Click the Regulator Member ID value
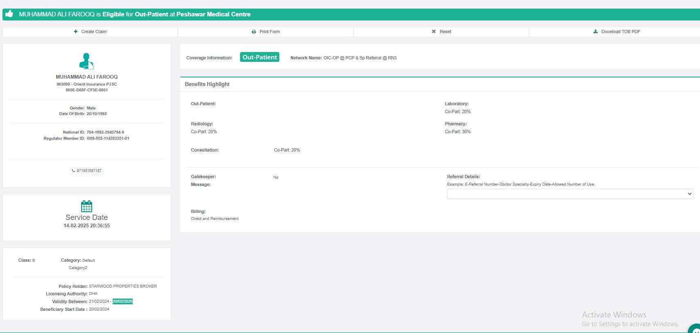The width and height of the screenshot is (700, 333). 108,138
